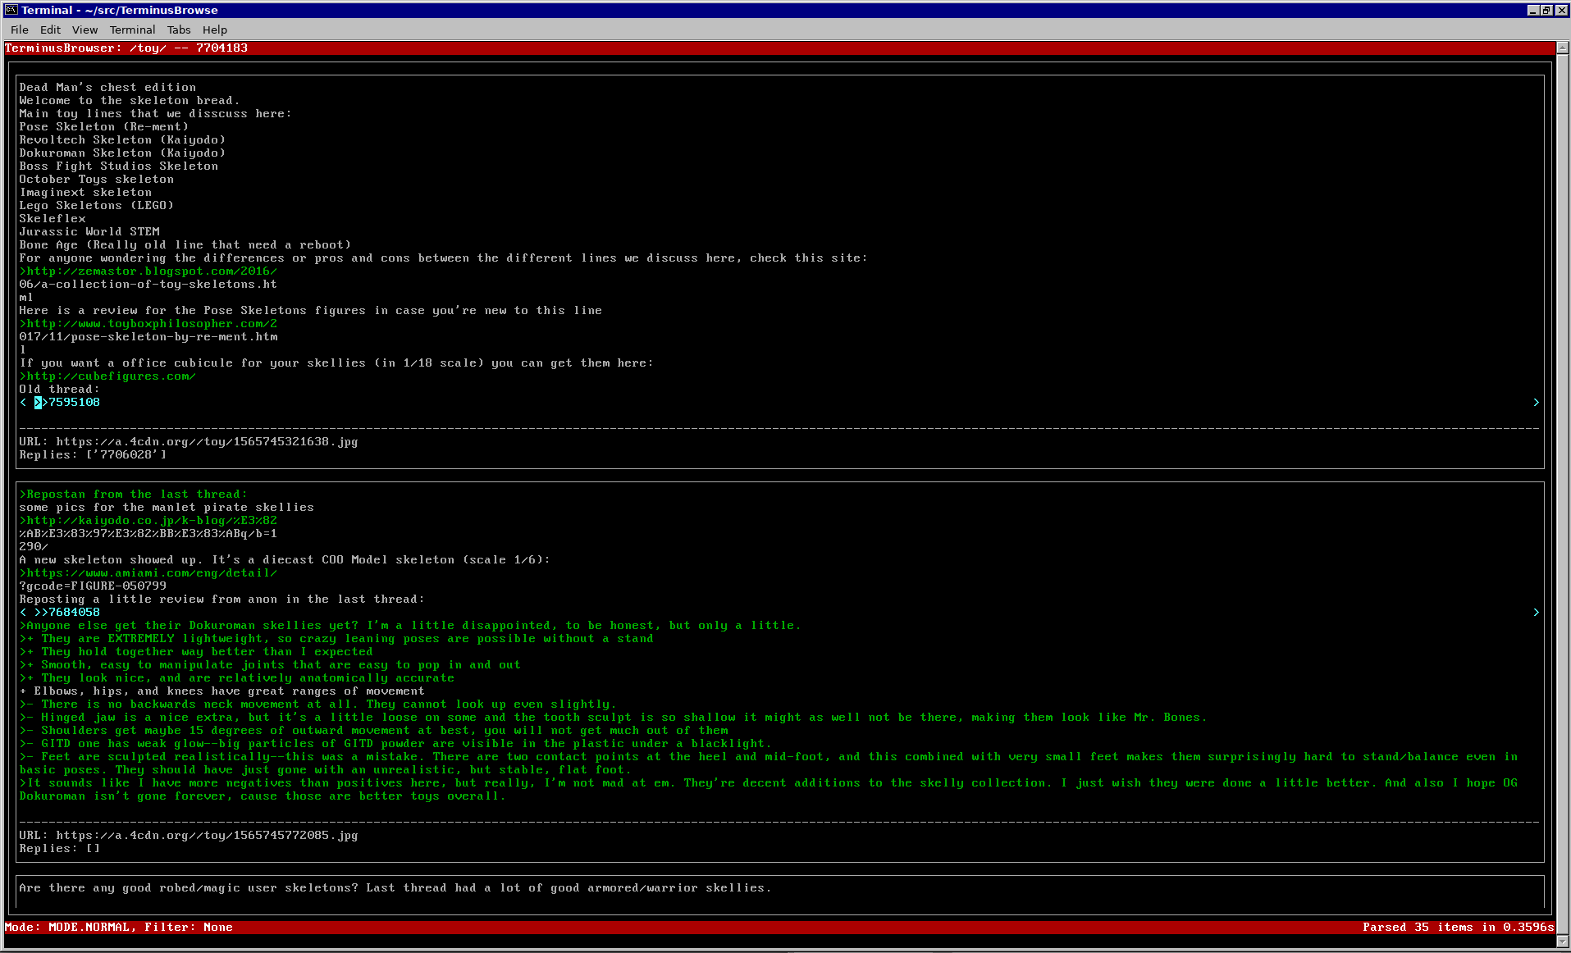This screenshot has height=953, width=1571.
Task: Select quote link >>7595108
Action: click(x=67, y=402)
